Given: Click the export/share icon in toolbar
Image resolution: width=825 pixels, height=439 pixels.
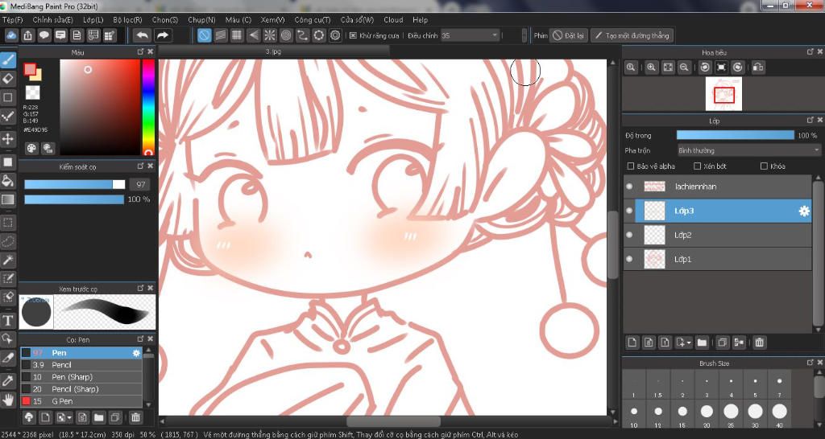Looking at the screenshot, I should click(x=28, y=35).
